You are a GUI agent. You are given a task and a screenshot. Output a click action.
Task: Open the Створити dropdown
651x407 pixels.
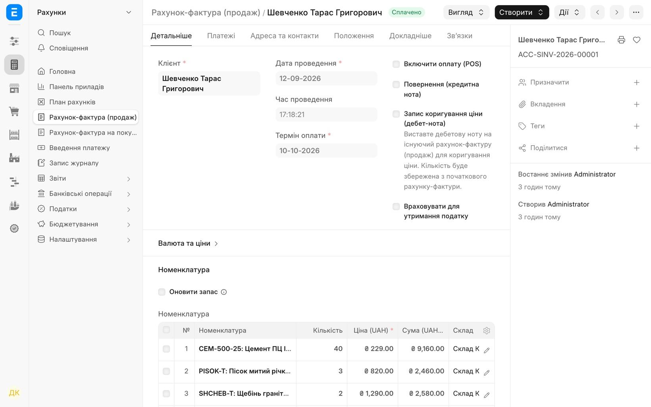522,12
